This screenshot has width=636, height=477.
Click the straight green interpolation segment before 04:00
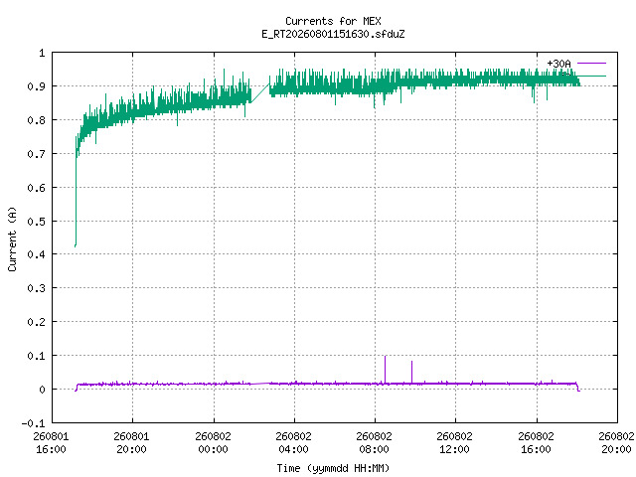[x=260, y=93]
